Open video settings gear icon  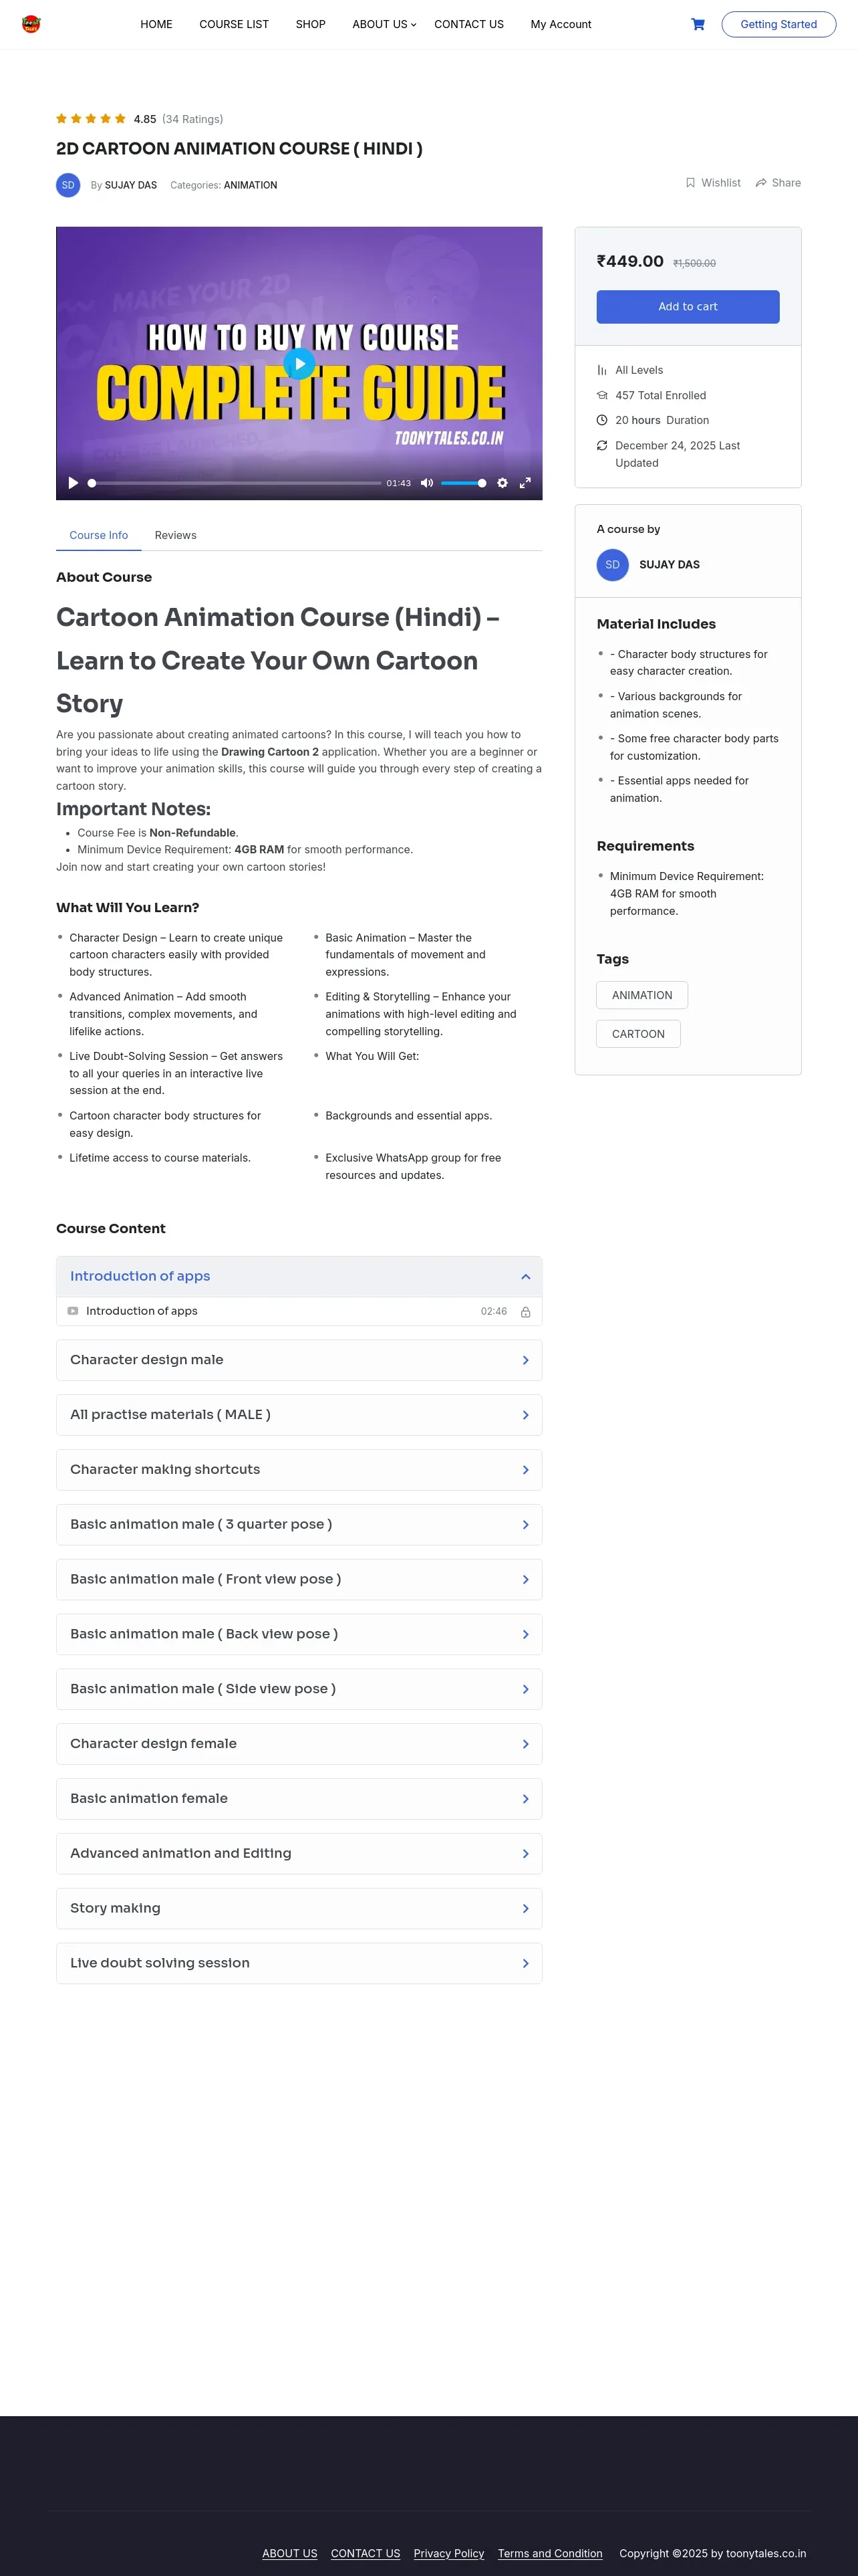(503, 483)
